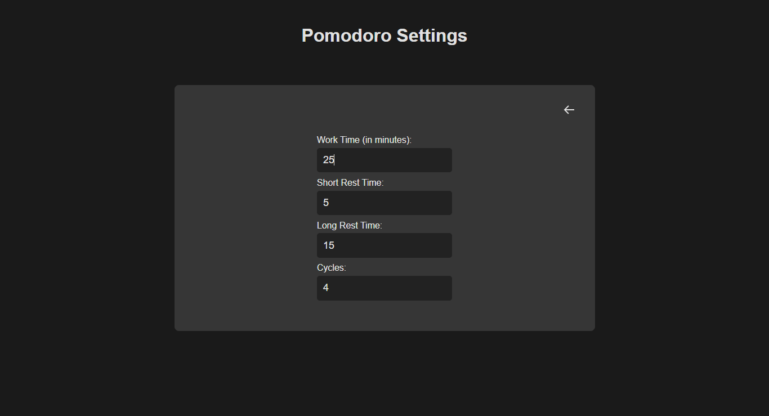Screen dimensions: 769x416
Task: Click the Work Time (in minutes) label
Action: pyautogui.click(x=364, y=140)
